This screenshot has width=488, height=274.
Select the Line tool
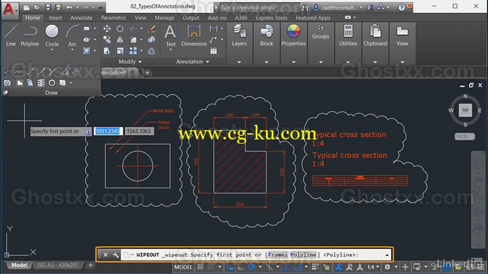(x=10, y=36)
